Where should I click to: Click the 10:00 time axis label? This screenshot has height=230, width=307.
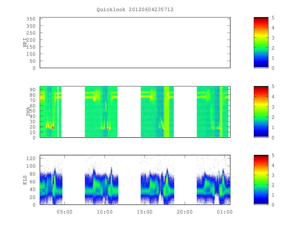(x=105, y=212)
